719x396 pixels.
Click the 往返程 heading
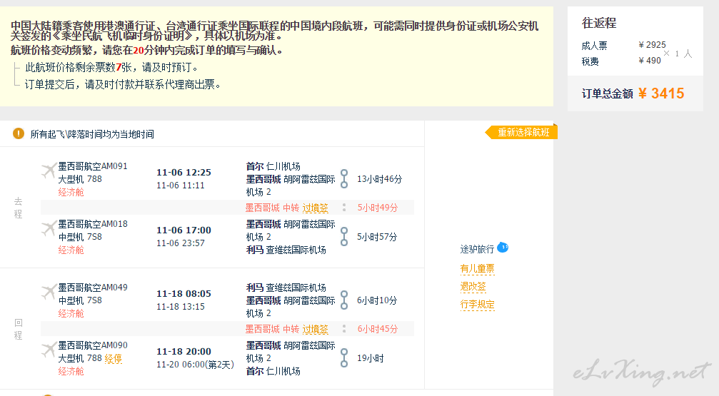pyautogui.click(x=599, y=23)
